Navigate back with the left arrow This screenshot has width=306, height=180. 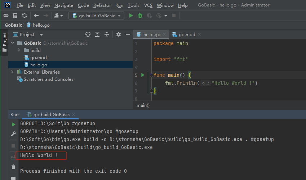click(36, 16)
